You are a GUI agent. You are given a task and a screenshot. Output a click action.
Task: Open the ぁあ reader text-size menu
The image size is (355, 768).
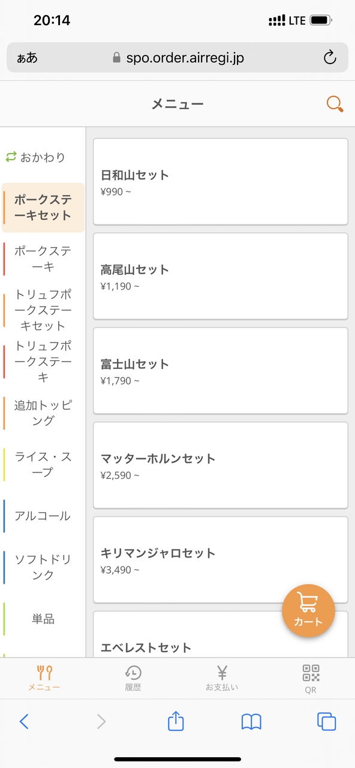tap(27, 58)
